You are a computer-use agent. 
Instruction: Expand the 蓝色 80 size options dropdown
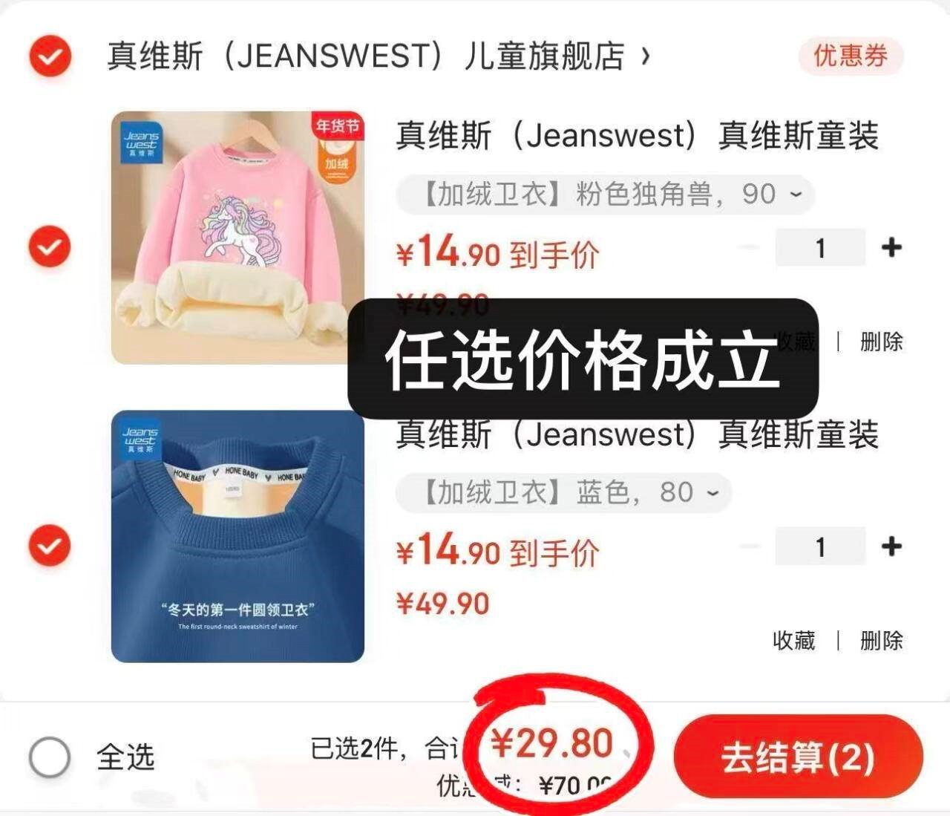pyautogui.click(x=564, y=493)
